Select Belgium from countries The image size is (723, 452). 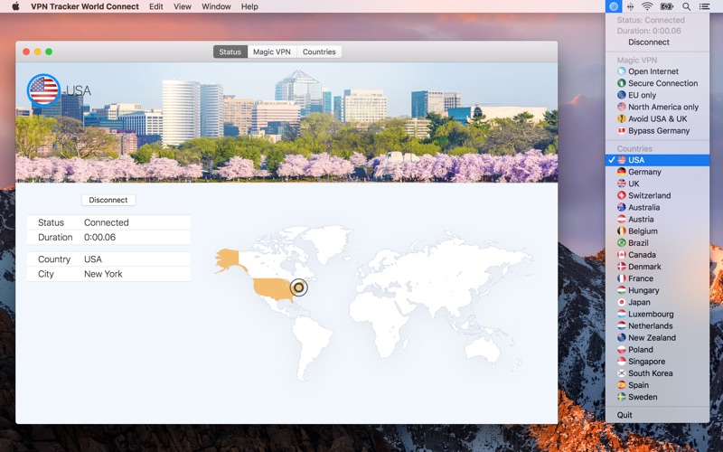tap(658, 231)
